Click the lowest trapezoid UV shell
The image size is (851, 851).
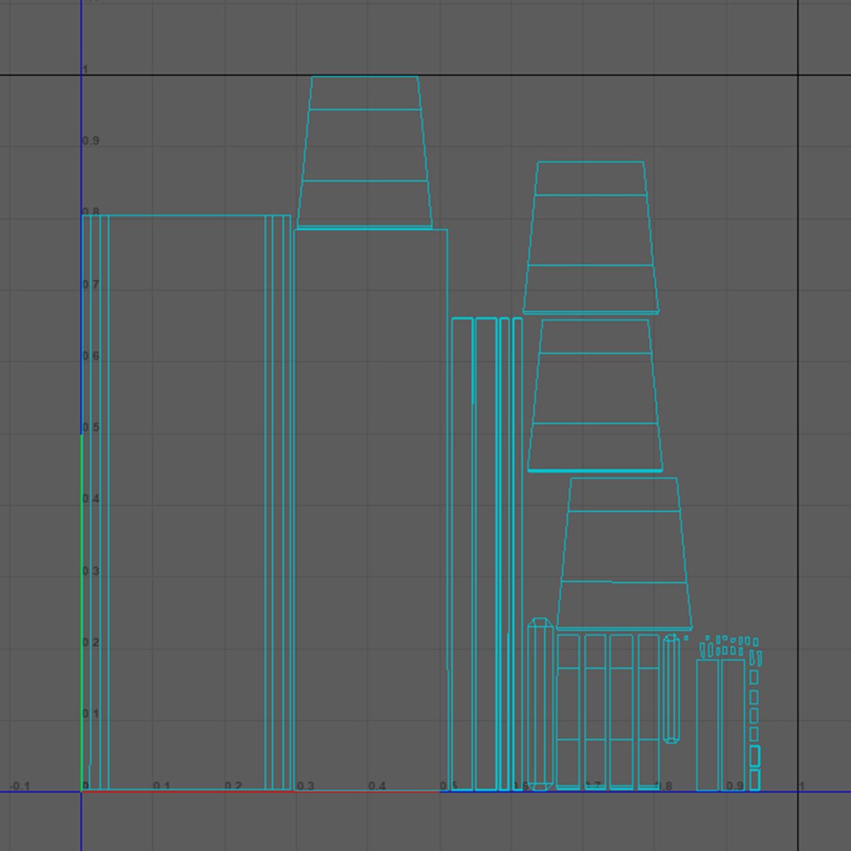624,554
